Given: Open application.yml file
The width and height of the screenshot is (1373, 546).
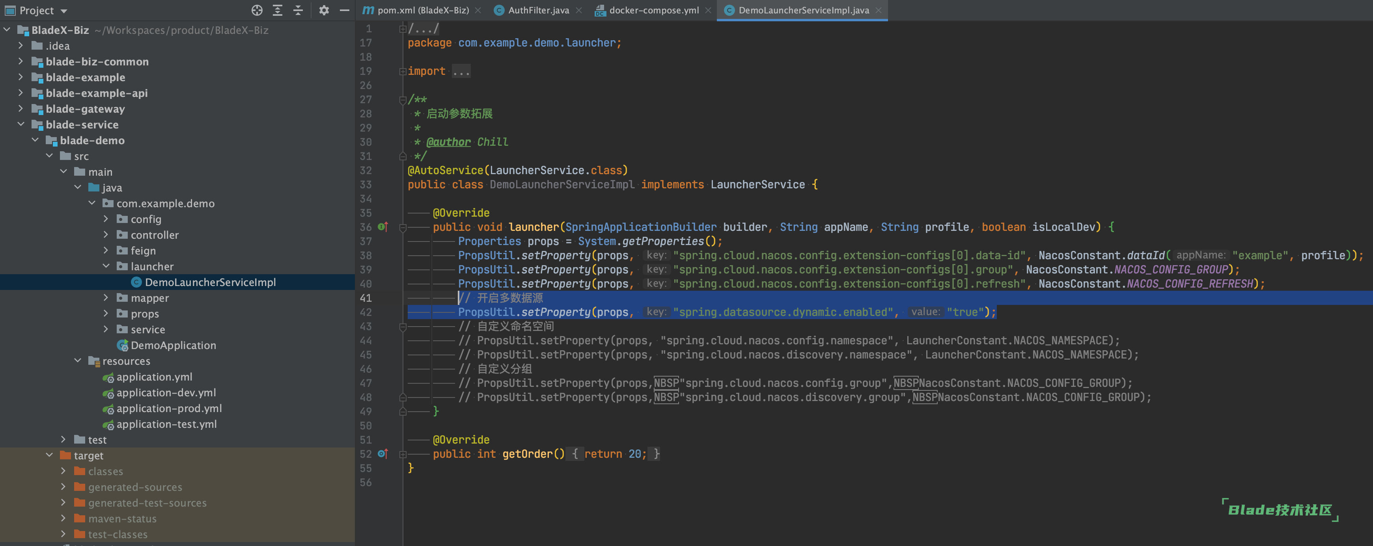Looking at the screenshot, I should point(154,377).
